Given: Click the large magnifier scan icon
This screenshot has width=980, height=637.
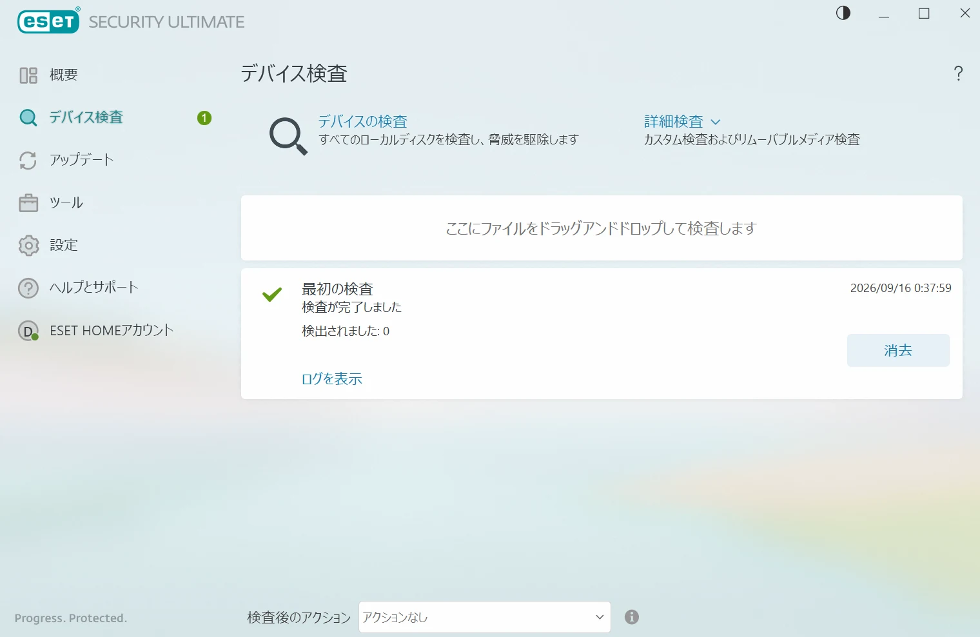Looking at the screenshot, I should pos(288,136).
